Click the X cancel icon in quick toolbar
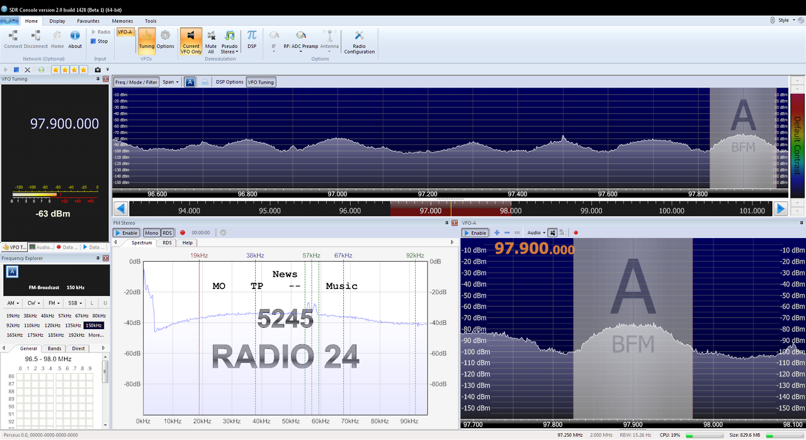This screenshot has height=440, width=806. [x=27, y=70]
